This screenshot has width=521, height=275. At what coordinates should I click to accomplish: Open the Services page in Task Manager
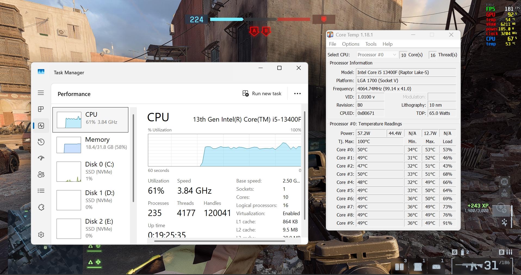(x=41, y=207)
